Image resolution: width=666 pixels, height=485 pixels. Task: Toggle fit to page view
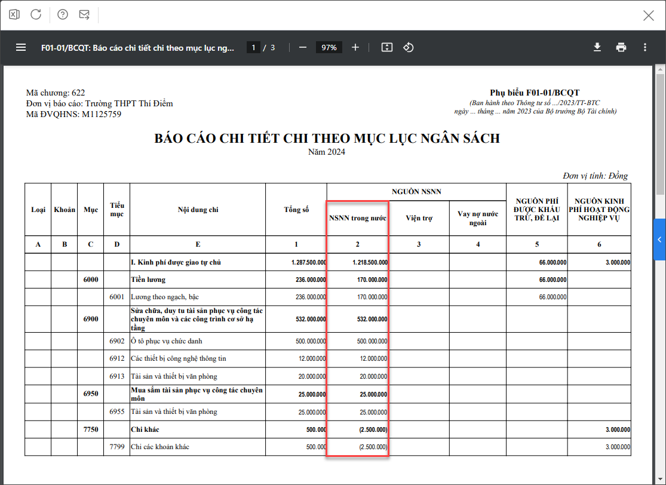[386, 47]
